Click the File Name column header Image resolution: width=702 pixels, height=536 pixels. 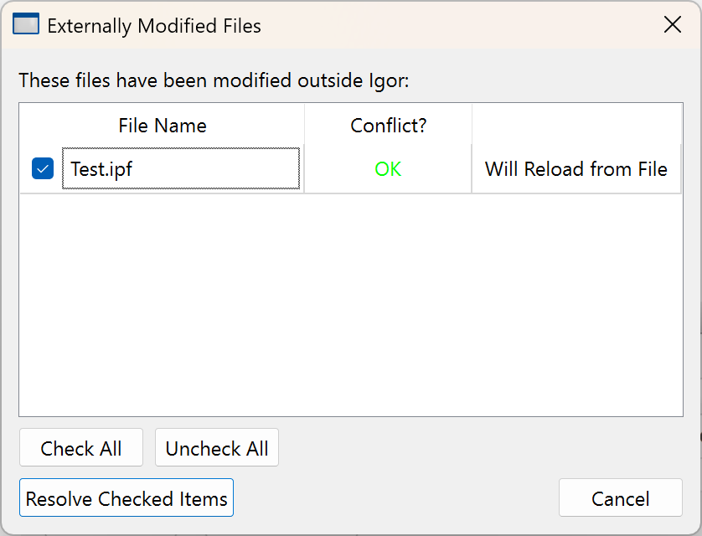point(163,126)
